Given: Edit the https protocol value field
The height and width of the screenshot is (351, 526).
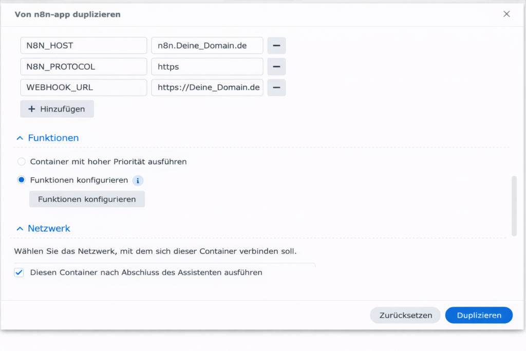Looking at the screenshot, I should point(207,67).
